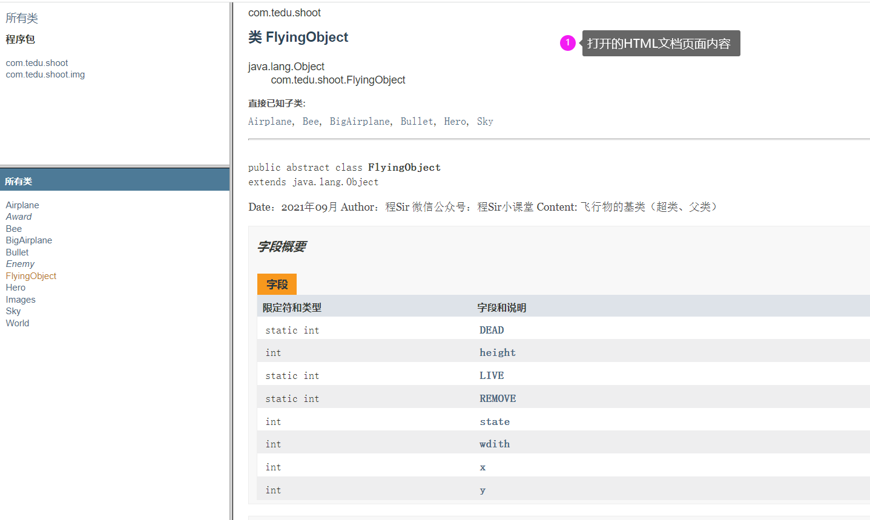870x520 pixels.
Task: Select the FlyingObject class in class list
Action: [31, 276]
